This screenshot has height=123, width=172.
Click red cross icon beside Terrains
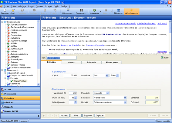[x=8, y=33]
